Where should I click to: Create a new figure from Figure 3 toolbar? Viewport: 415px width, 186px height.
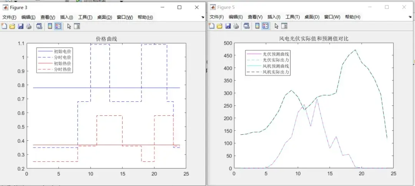4,26
